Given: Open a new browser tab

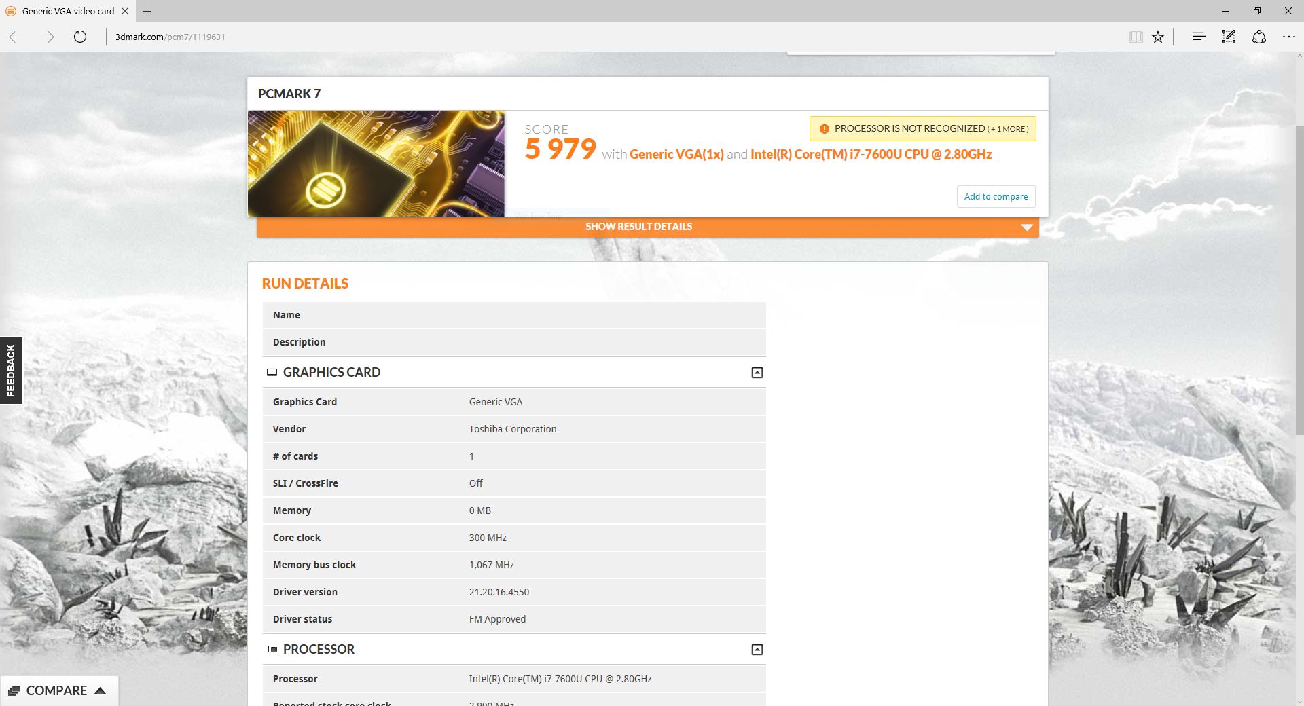Looking at the screenshot, I should (x=147, y=11).
